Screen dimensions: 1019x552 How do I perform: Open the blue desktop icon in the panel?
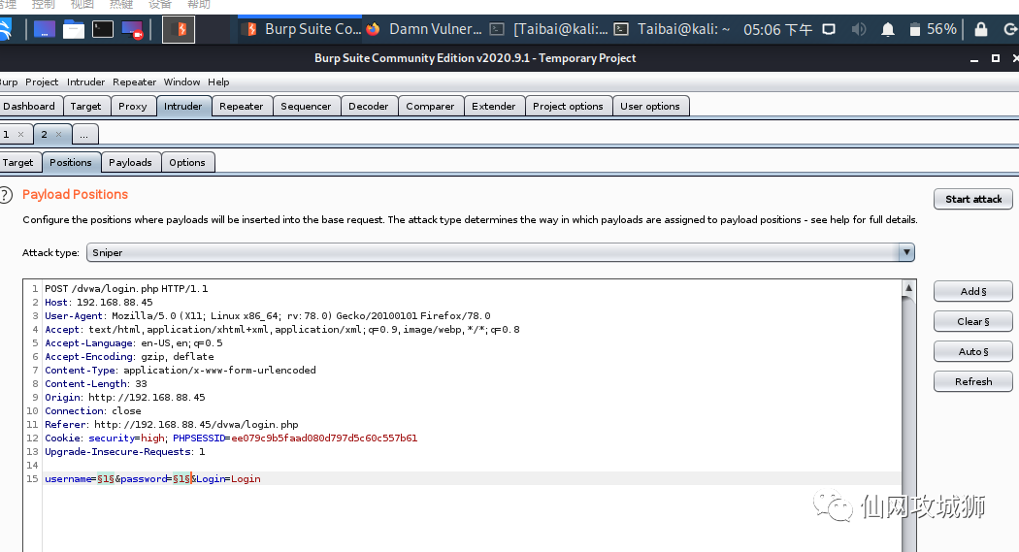click(45, 29)
